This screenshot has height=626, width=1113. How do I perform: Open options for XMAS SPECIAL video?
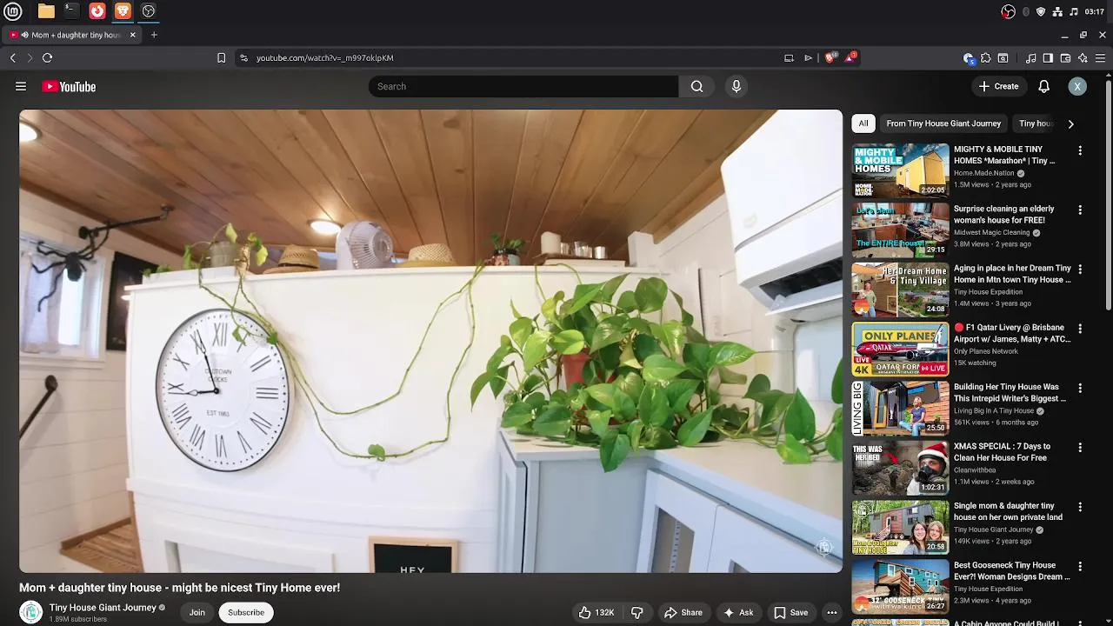pyautogui.click(x=1080, y=448)
